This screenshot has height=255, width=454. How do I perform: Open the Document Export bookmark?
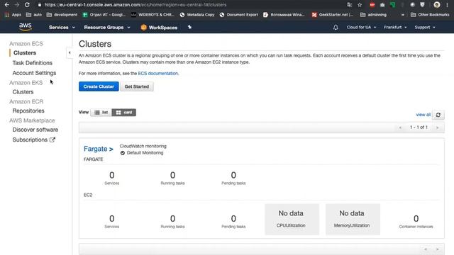coord(239,15)
